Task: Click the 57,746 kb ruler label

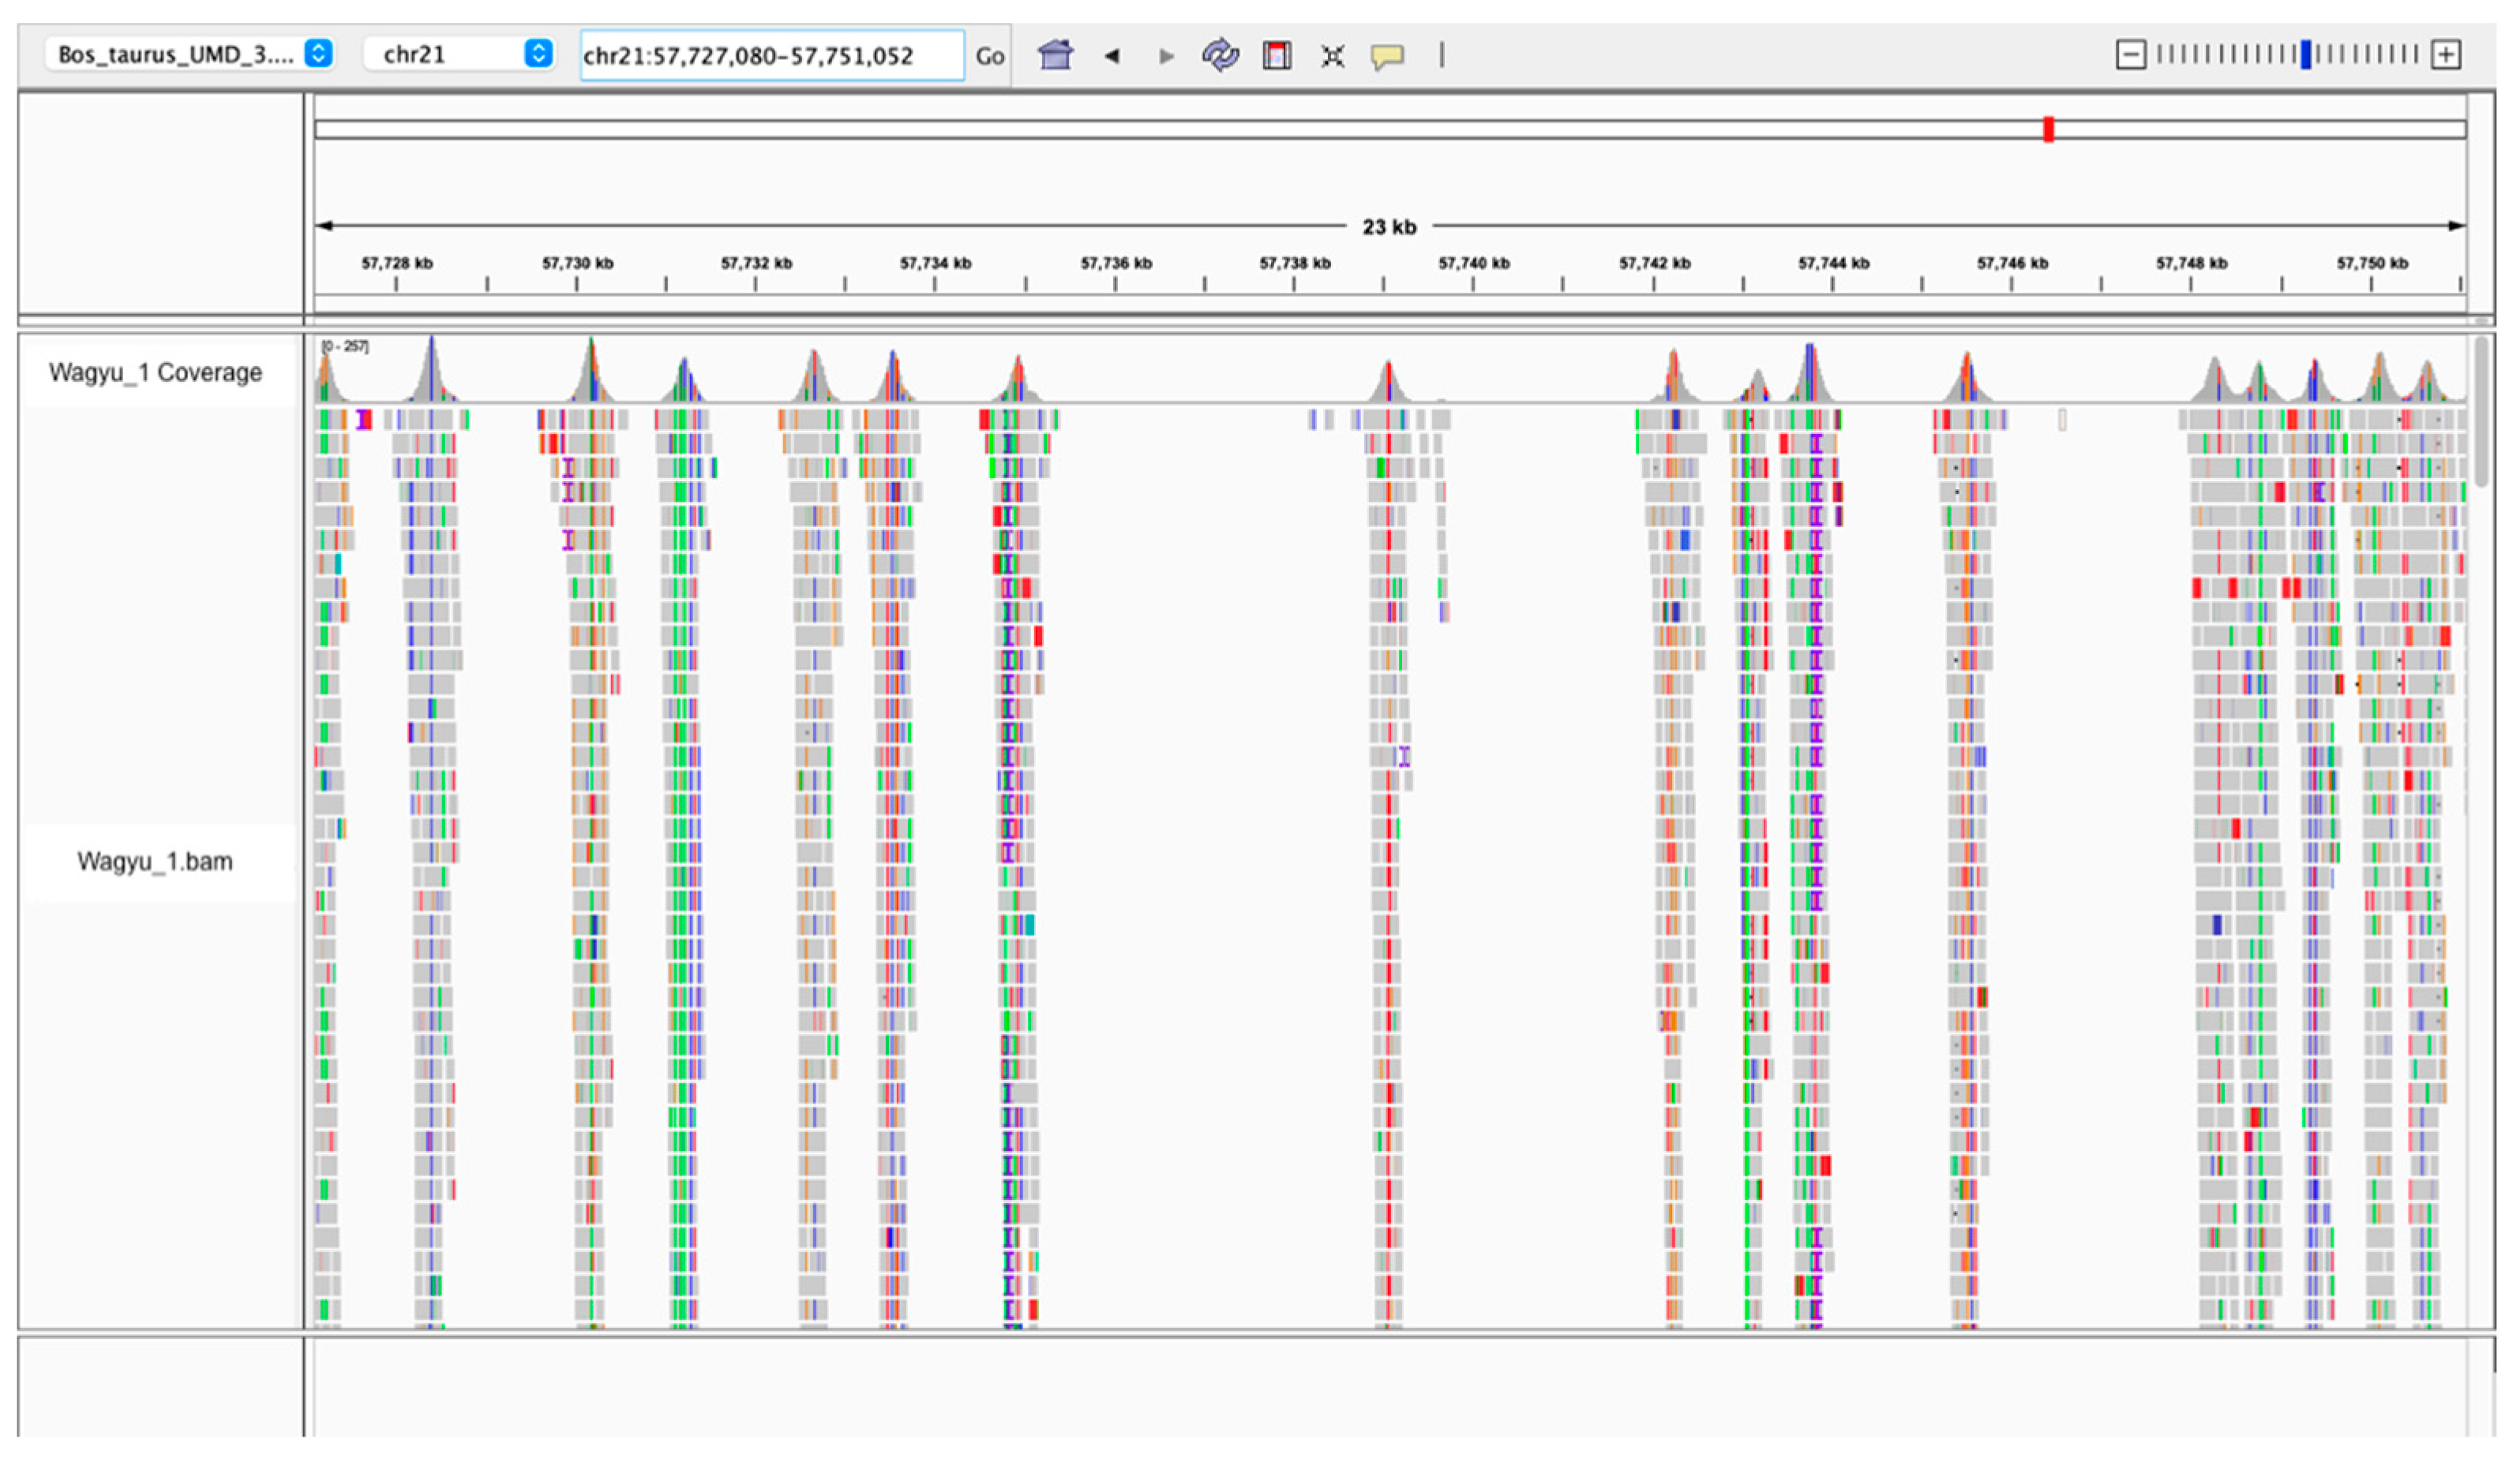Action: point(2012,263)
